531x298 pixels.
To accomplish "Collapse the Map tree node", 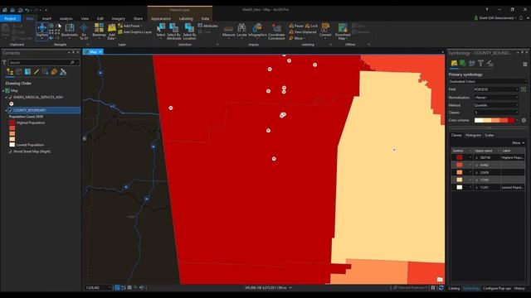I will point(3,91).
